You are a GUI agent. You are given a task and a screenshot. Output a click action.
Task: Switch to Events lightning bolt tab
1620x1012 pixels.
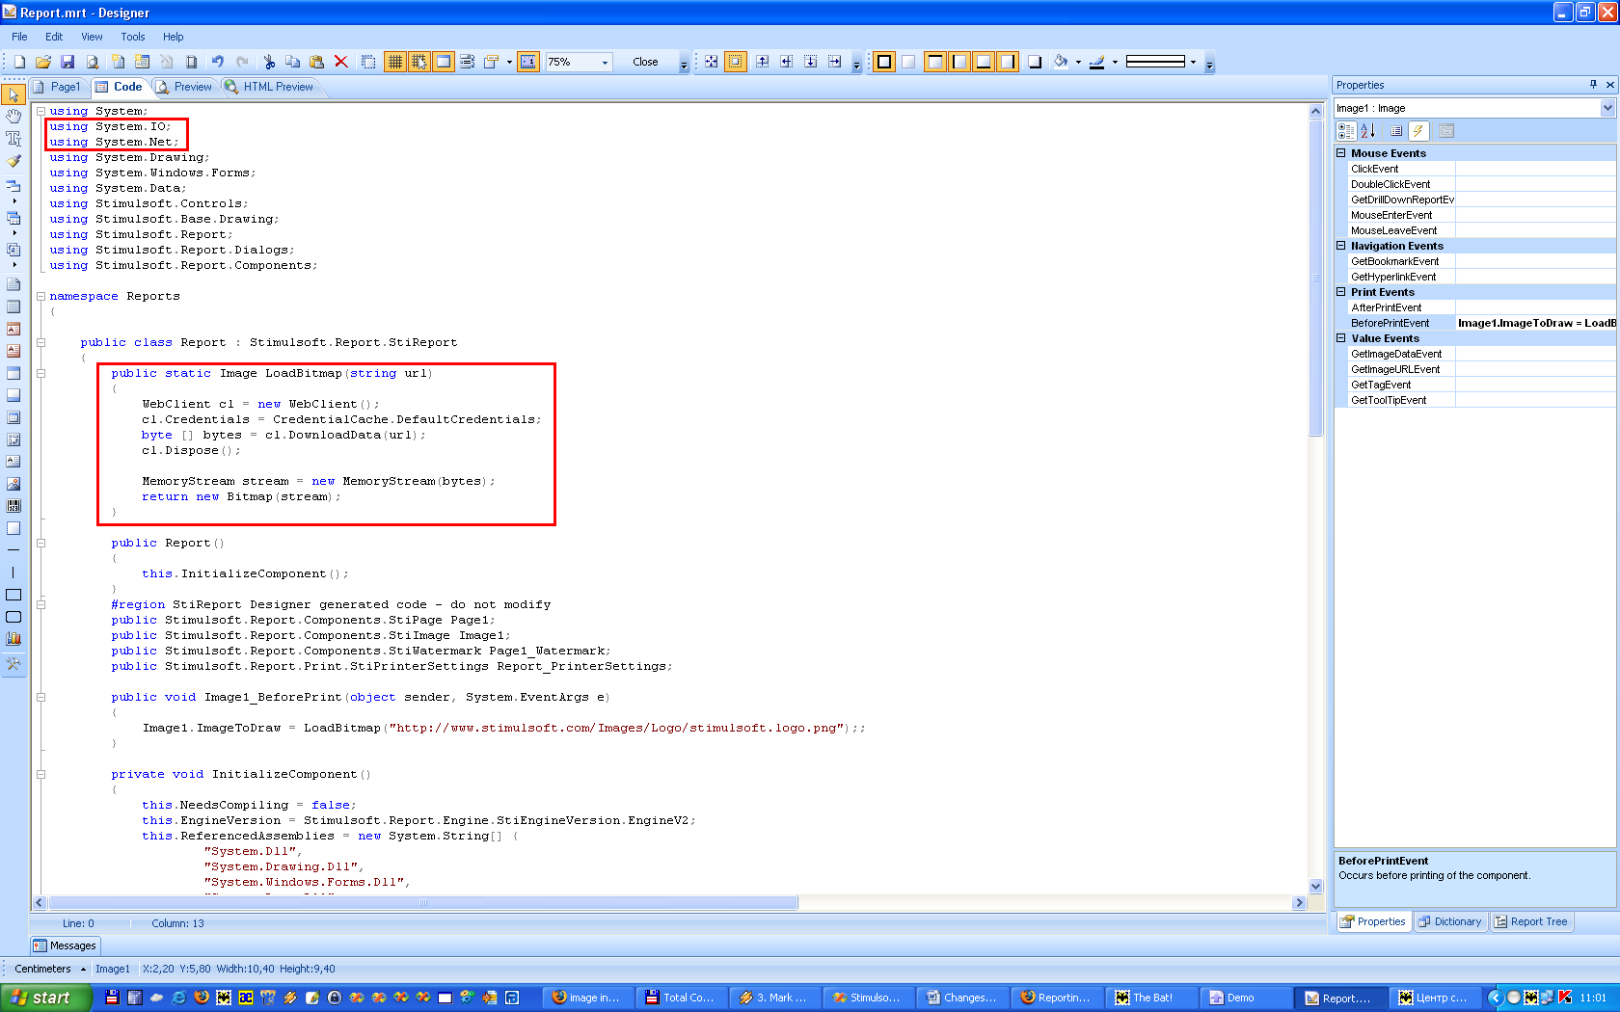pos(1418,131)
